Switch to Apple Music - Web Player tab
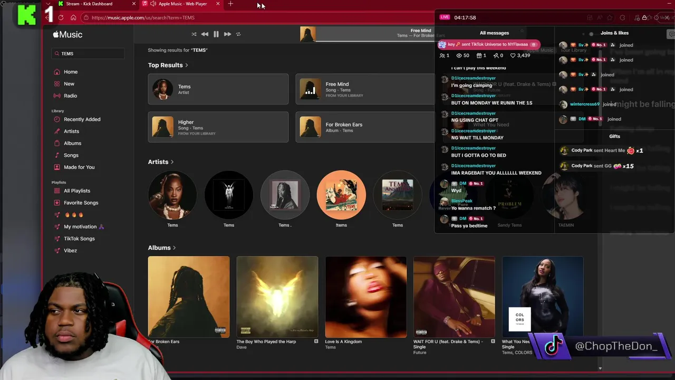 (182, 4)
